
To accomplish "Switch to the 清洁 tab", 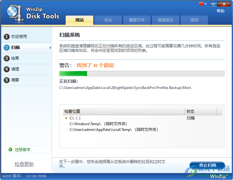I will tap(79, 20).
